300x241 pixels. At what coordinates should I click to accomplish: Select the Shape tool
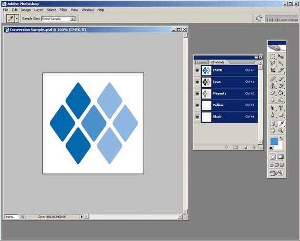(280, 115)
